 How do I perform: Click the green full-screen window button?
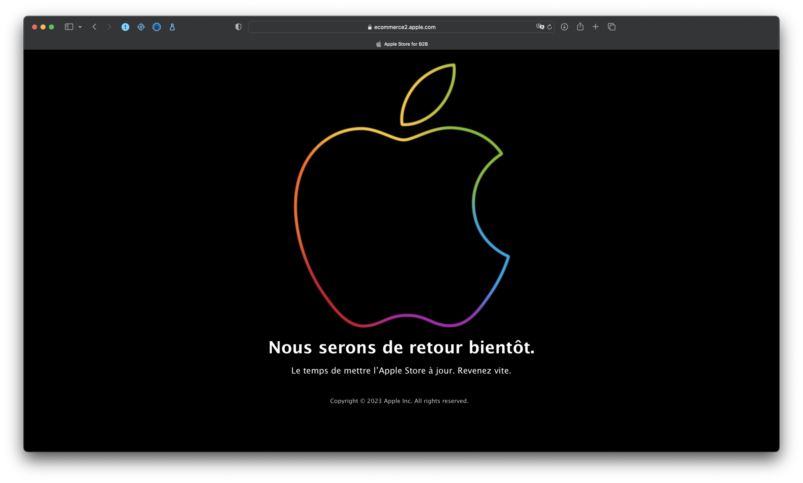(51, 27)
